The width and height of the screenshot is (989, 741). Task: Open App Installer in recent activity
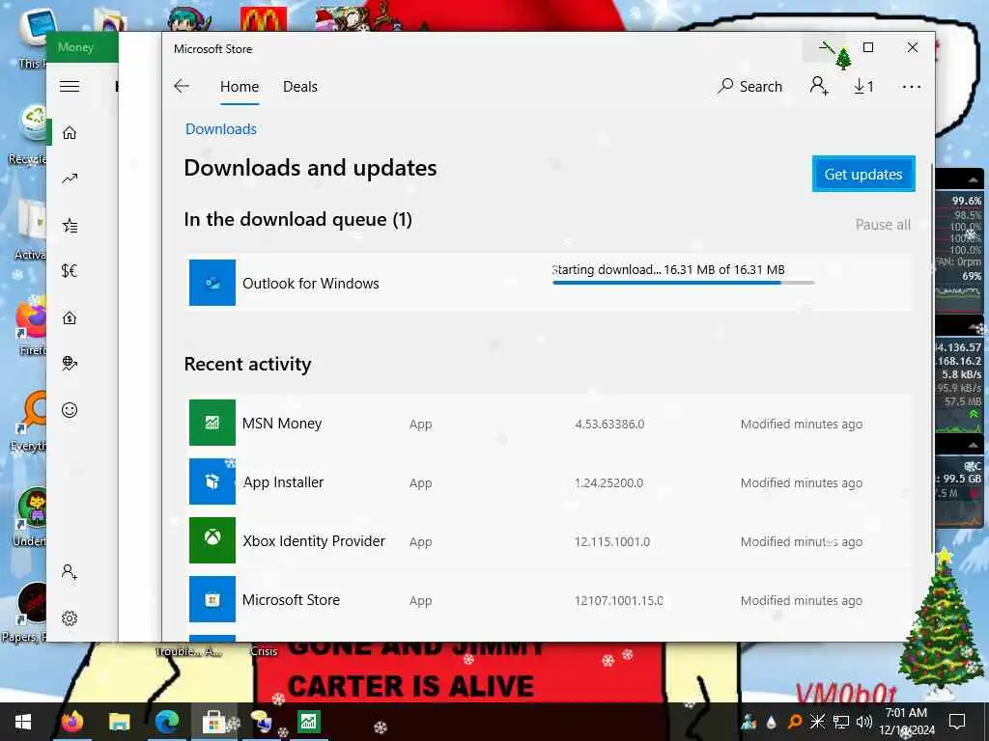point(283,482)
